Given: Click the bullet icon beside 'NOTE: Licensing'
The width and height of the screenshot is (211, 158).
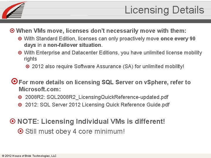Looking at the screenshot, I should pyautogui.click(x=13, y=121).
